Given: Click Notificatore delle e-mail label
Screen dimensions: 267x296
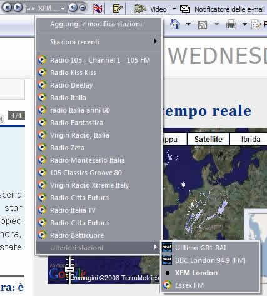Looking at the screenshot, I should click(229, 9).
